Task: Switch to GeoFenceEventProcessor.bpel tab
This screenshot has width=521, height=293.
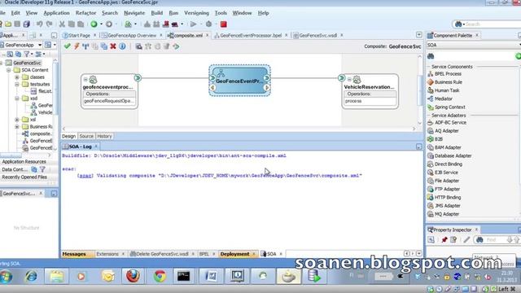Action: 251,35
